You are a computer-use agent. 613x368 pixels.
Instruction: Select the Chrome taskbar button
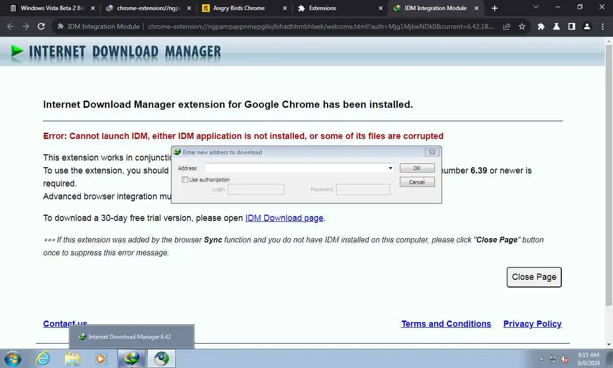161,358
